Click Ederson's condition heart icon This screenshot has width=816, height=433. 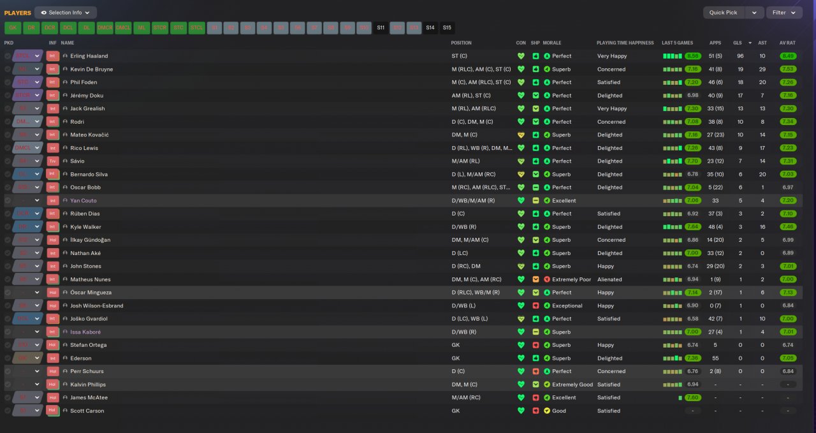click(x=521, y=358)
